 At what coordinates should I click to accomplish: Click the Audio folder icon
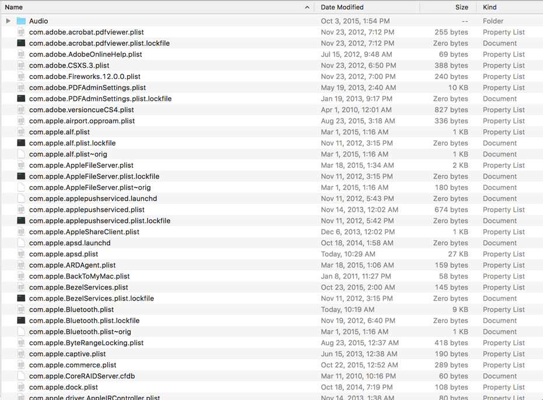pos(21,21)
